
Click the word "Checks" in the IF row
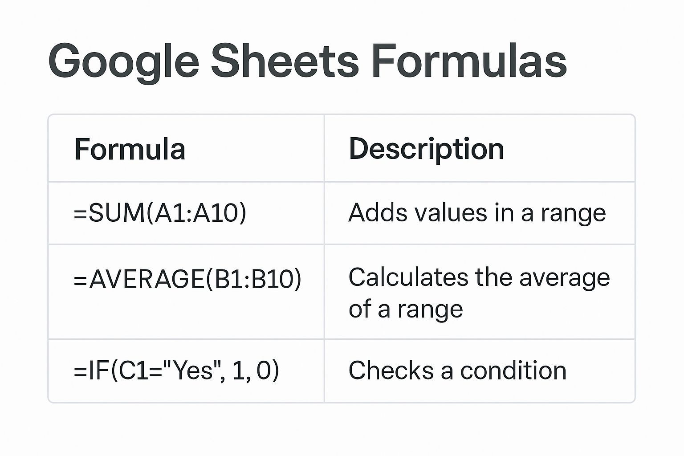391,370
